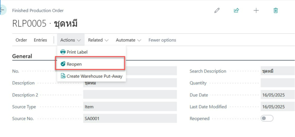Screen dimensions: 295x137
Task: Click the Search Description field
Action: coord(278,71)
